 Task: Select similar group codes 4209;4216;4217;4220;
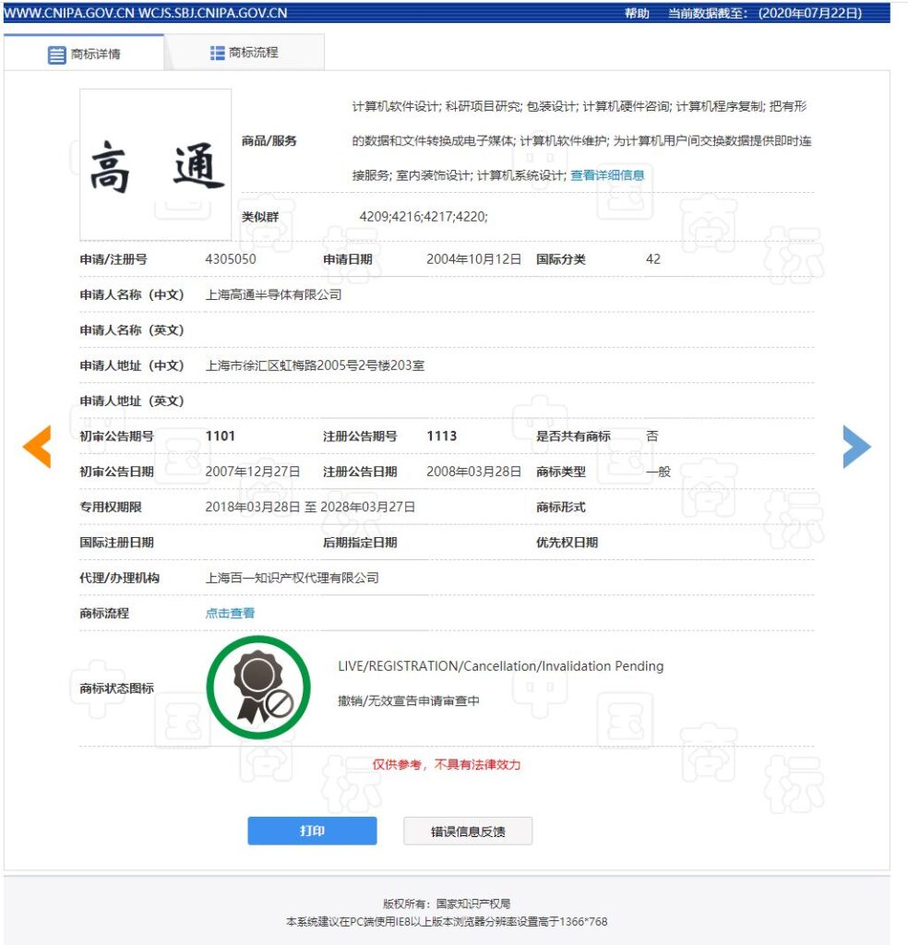click(424, 217)
